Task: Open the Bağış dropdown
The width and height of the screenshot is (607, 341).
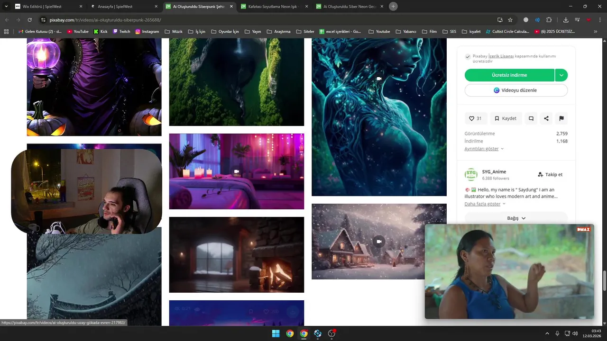Action: (516, 218)
